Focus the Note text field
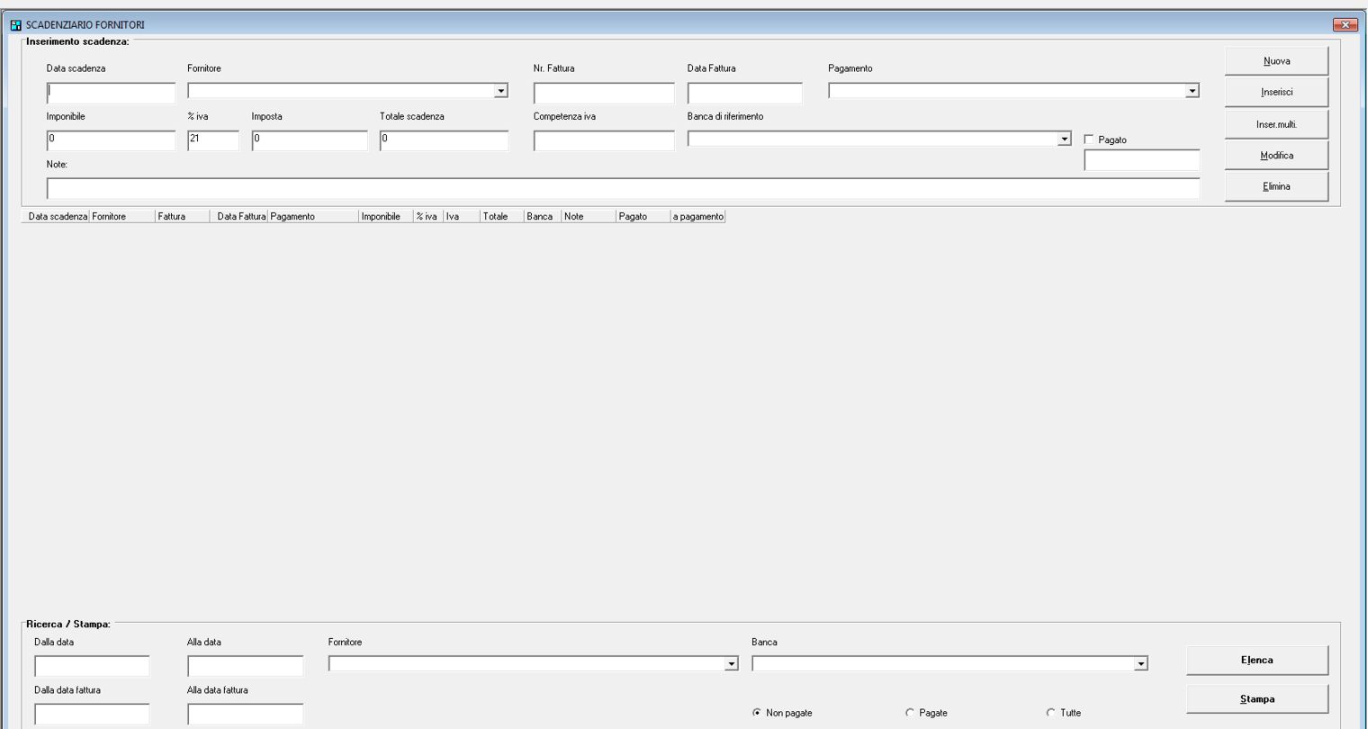The width and height of the screenshot is (1368, 729). [623, 188]
